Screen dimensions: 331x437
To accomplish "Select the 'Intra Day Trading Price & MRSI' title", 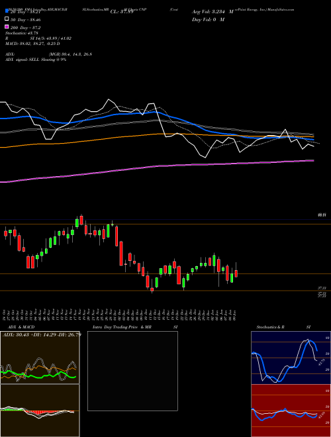I will (x=135, y=327).
